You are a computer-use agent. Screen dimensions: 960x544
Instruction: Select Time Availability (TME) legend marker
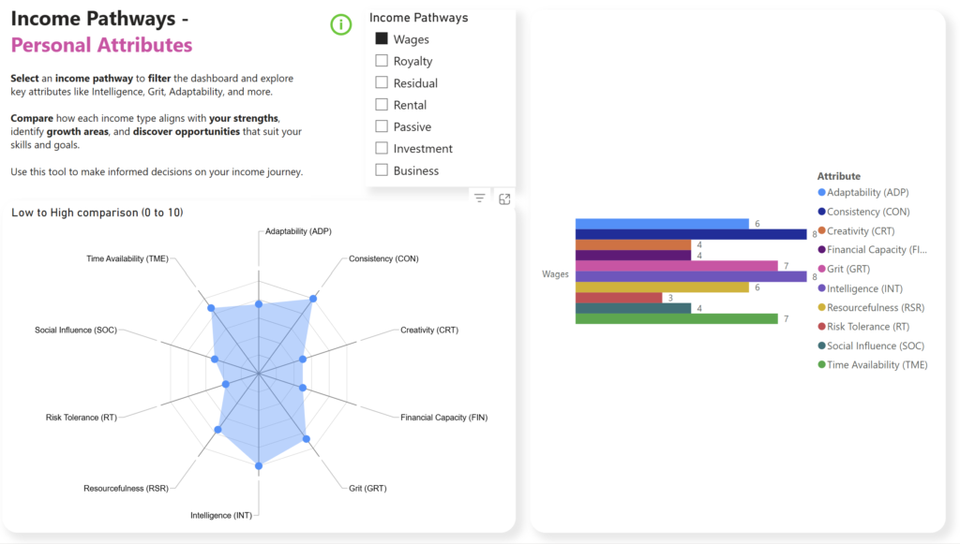click(x=821, y=365)
